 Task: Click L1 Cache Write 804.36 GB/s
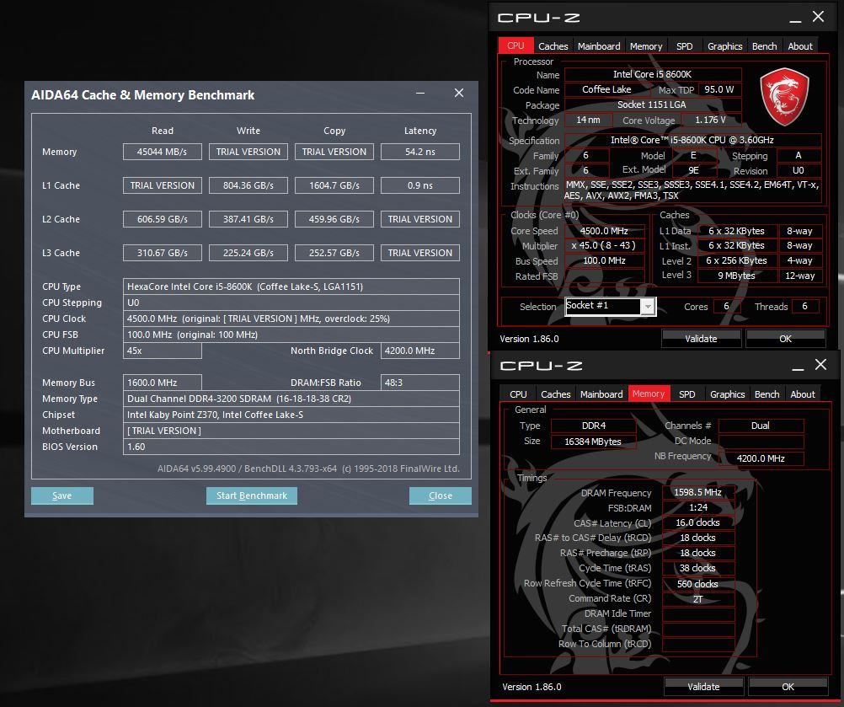(x=248, y=185)
